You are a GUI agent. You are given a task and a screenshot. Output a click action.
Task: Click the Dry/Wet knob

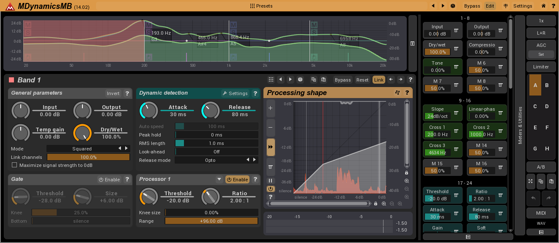82,133
